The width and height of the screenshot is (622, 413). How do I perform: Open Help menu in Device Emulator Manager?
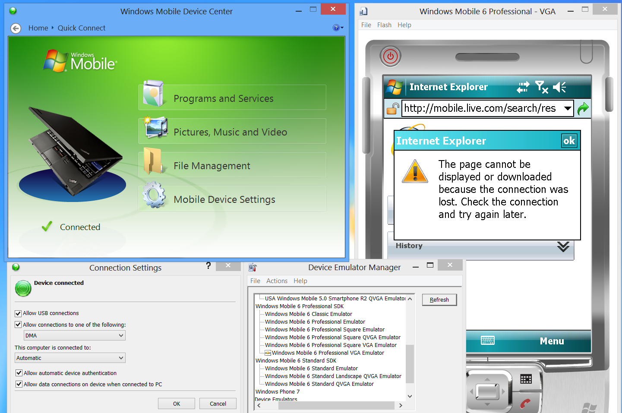[x=300, y=281]
